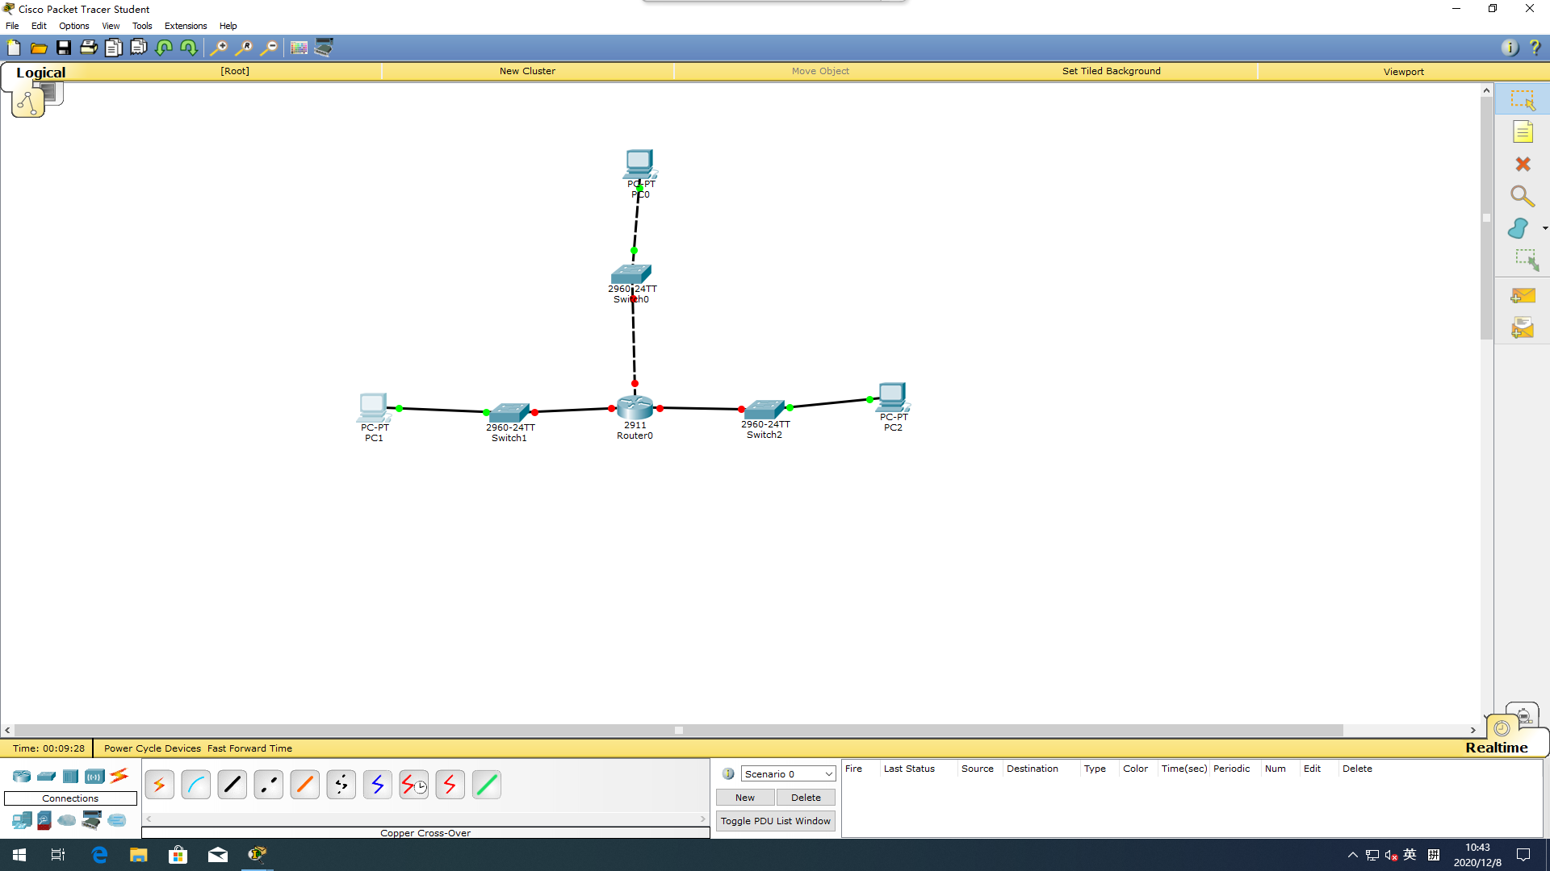Click the Zoom In magnifier
This screenshot has width=1550, height=871.
pos(218,48)
